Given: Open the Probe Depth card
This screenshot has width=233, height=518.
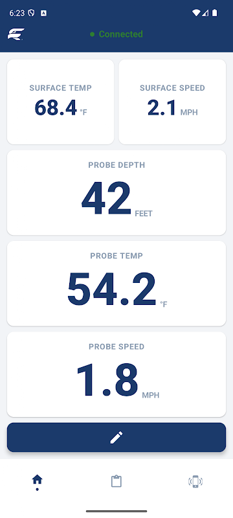Looking at the screenshot, I should tap(116, 192).
